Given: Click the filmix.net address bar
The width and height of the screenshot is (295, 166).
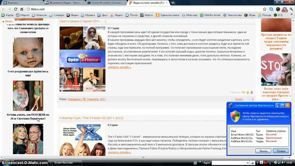Looking at the screenshot, I should [x=143, y=9].
